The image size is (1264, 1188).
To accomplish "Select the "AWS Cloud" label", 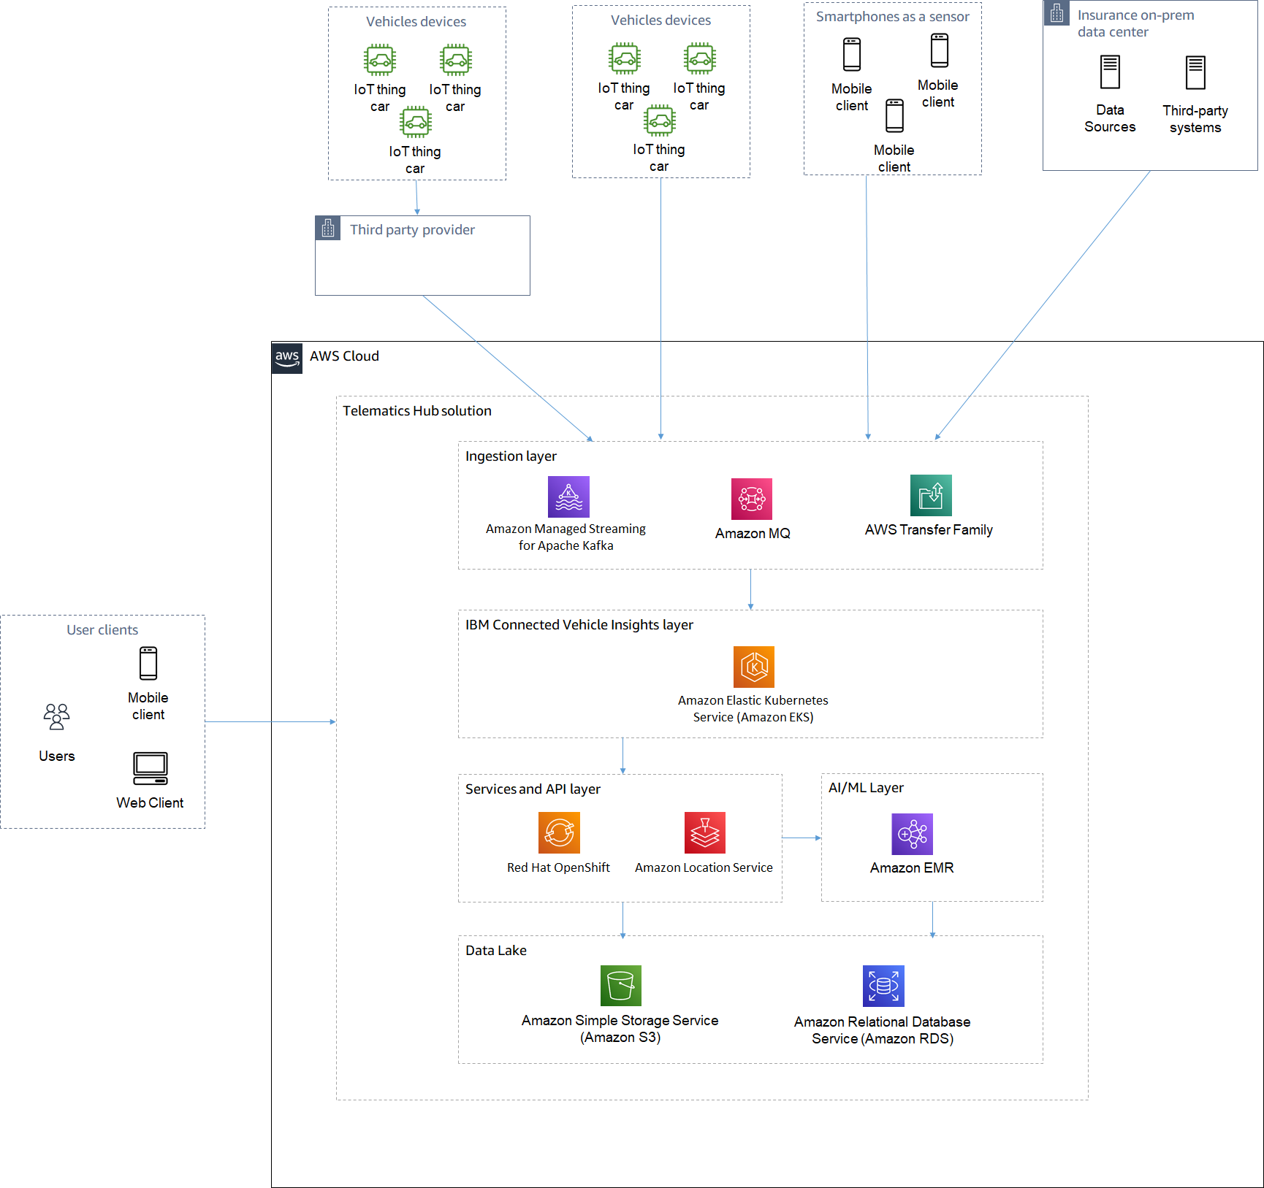I will [344, 356].
